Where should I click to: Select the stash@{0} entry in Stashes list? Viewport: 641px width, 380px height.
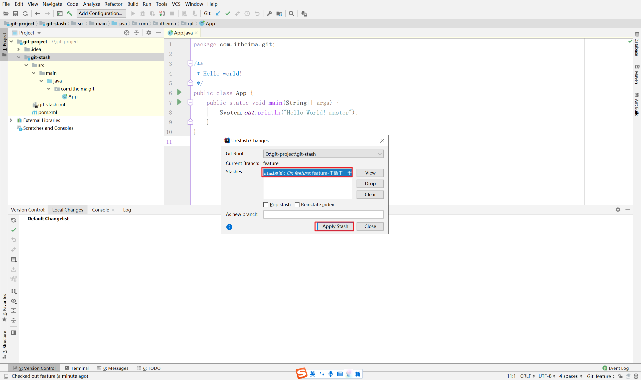(x=307, y=173)
